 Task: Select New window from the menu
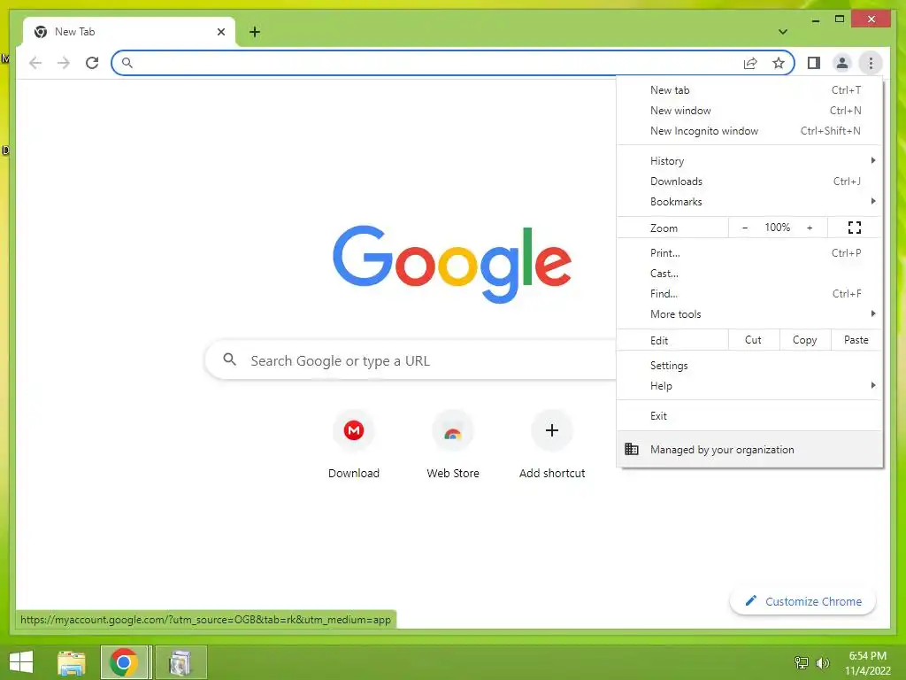pyautogui.click(x=749, y=111)
